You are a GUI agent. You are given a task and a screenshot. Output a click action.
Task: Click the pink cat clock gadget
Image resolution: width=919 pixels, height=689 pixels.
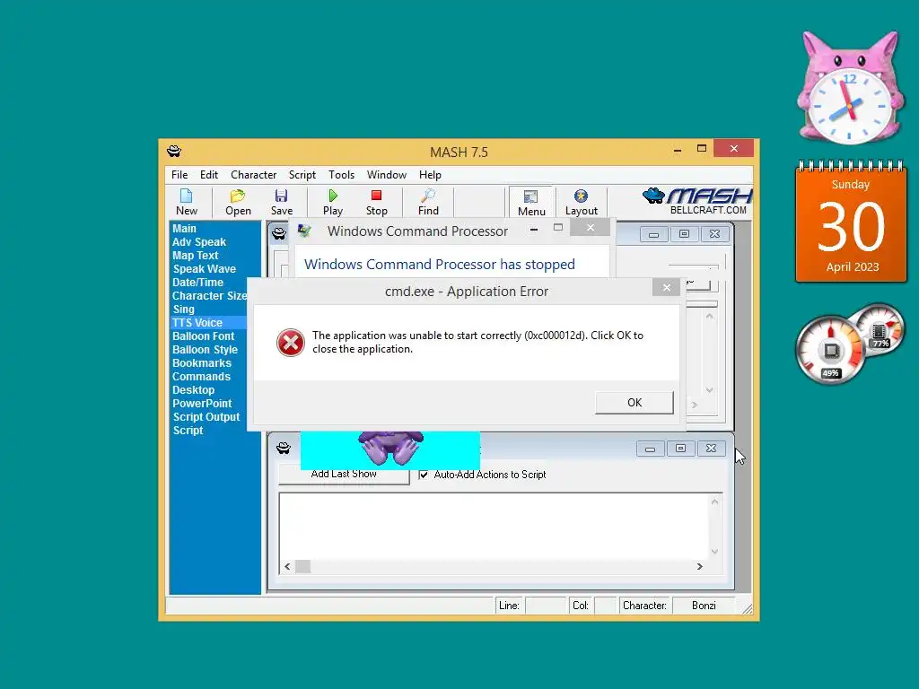[849, 89]
